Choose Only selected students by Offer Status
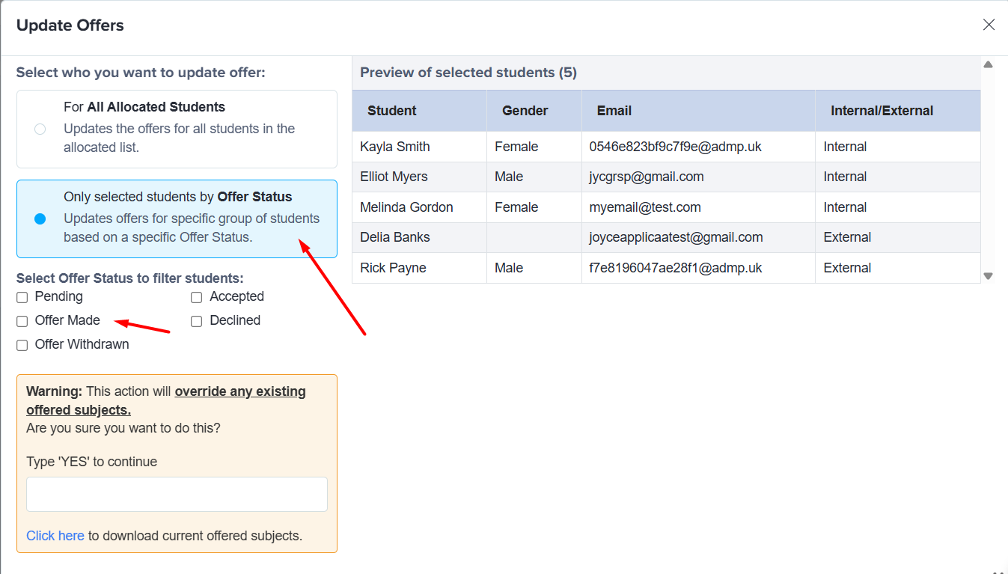The image size is (1008, 574). click(x=40, y=219)
